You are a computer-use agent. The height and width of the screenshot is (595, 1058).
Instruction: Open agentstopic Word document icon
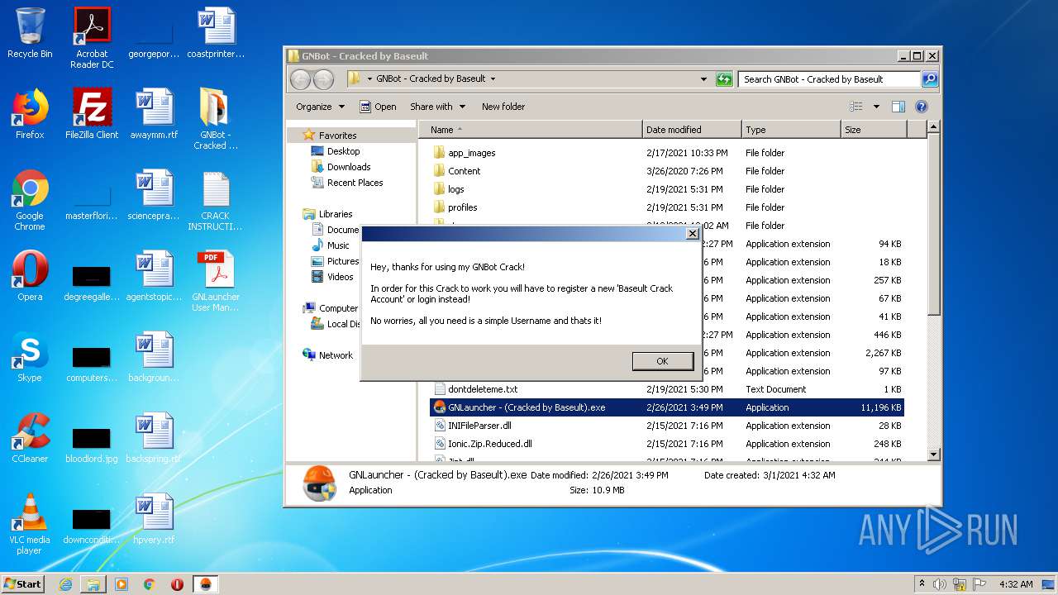pos(154,276)
